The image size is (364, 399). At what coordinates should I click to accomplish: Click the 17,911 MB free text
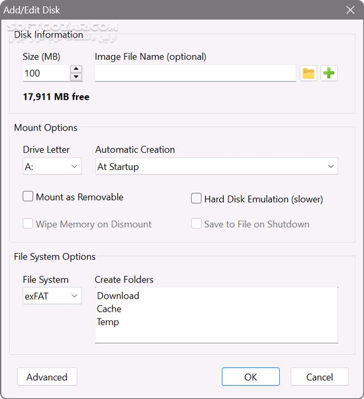point(56,97)
